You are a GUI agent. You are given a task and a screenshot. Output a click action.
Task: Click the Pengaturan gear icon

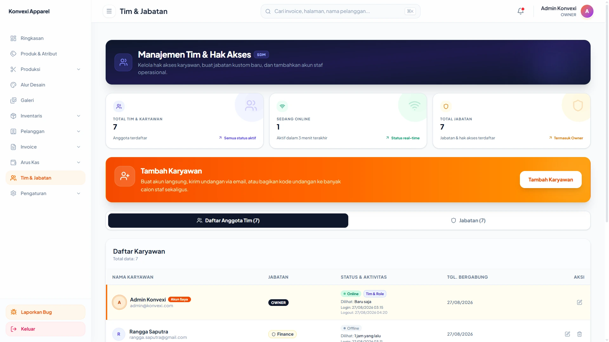point(13,193)
